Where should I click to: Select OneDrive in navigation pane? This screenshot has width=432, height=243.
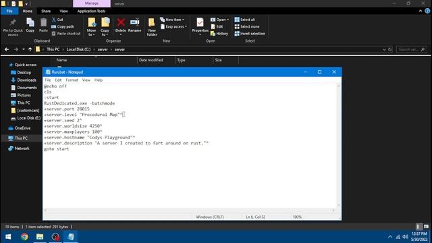(20, 128)
